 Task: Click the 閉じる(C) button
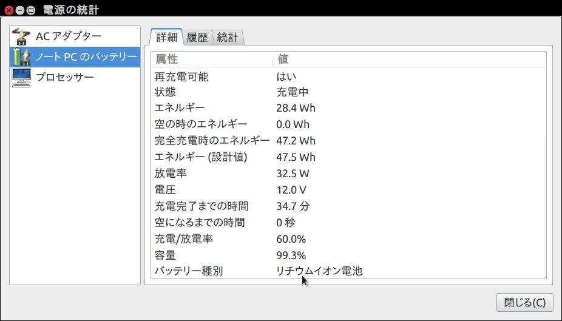[525, 302]
